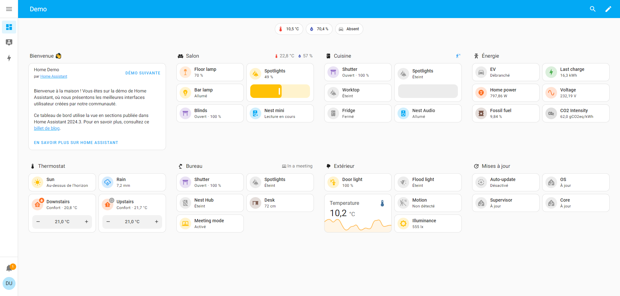
Task: Toggle the Salon Spotlights light icon
Action: click(x=255, y=74)
